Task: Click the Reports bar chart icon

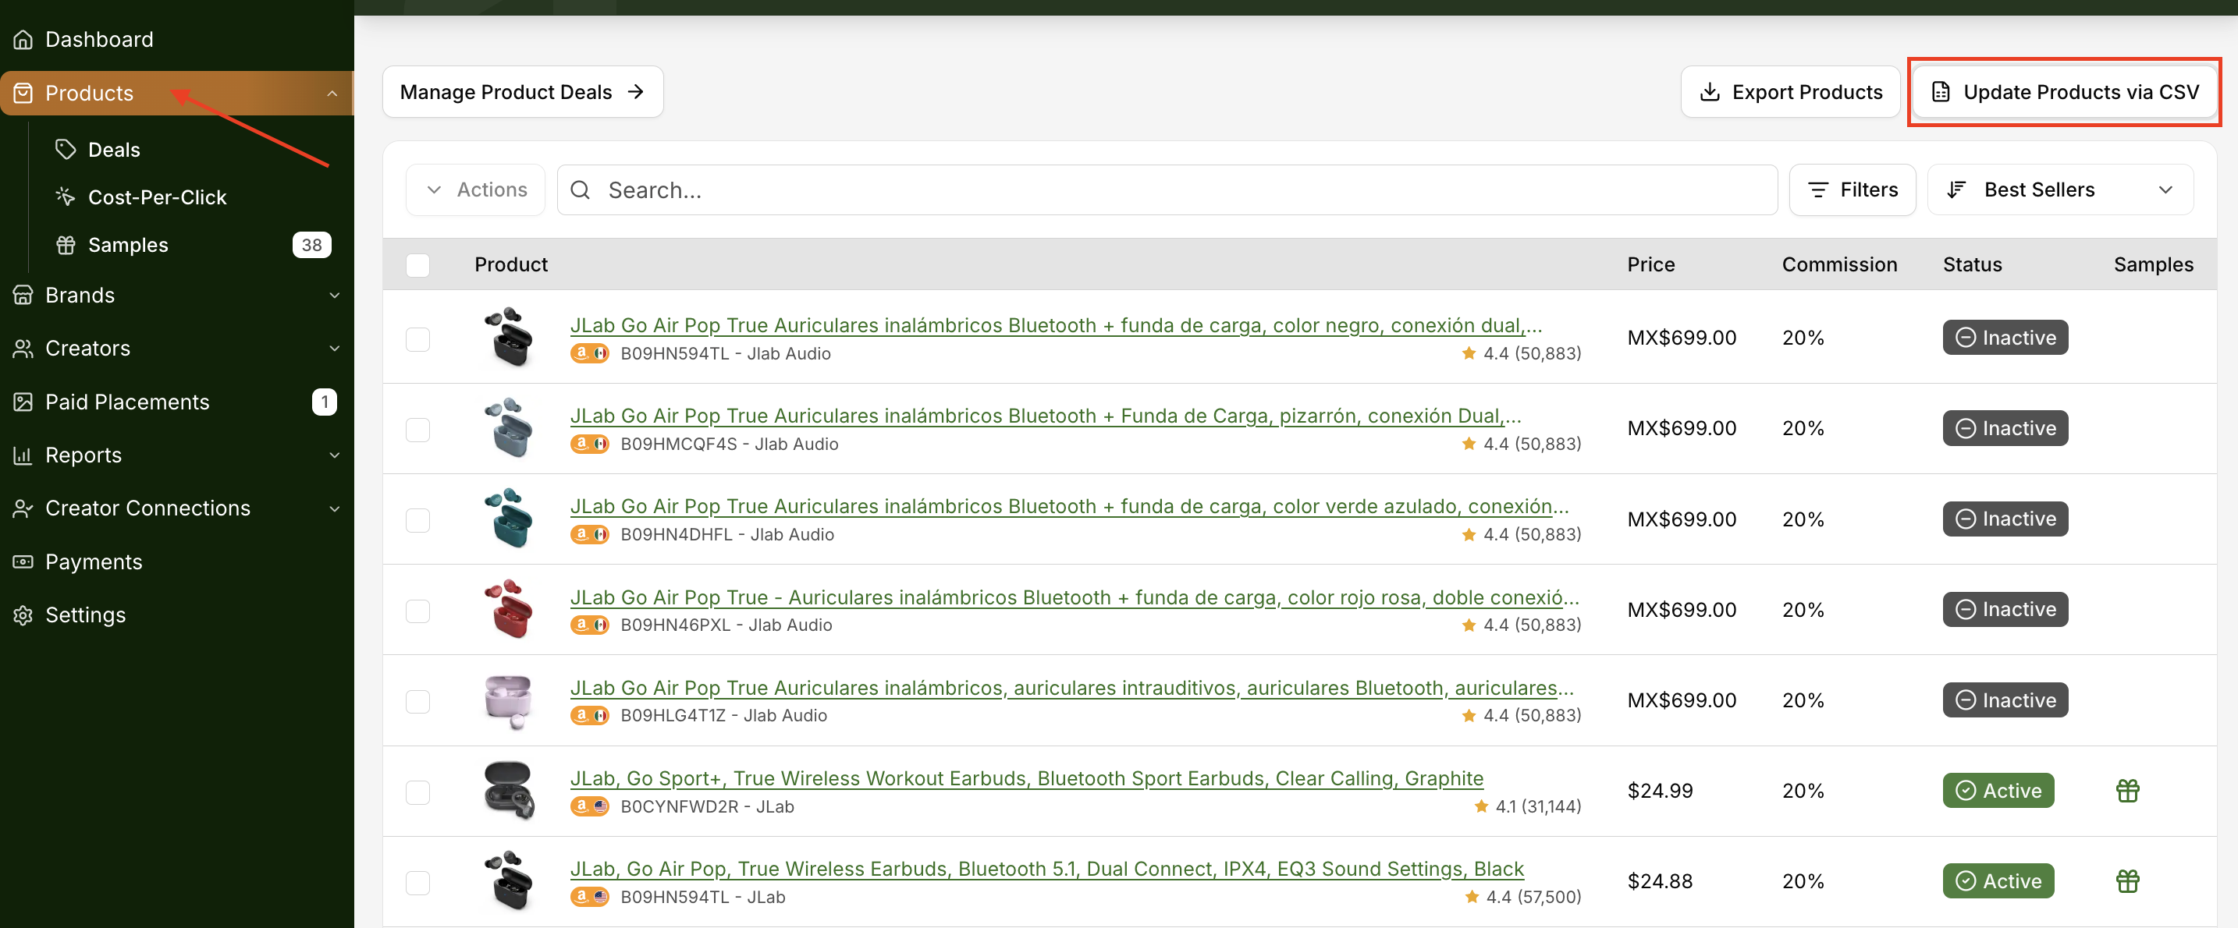Action: click(x=23, y=455)
